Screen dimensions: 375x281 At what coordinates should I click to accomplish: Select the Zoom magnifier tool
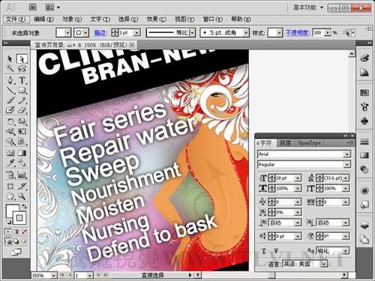coord(22,196)
